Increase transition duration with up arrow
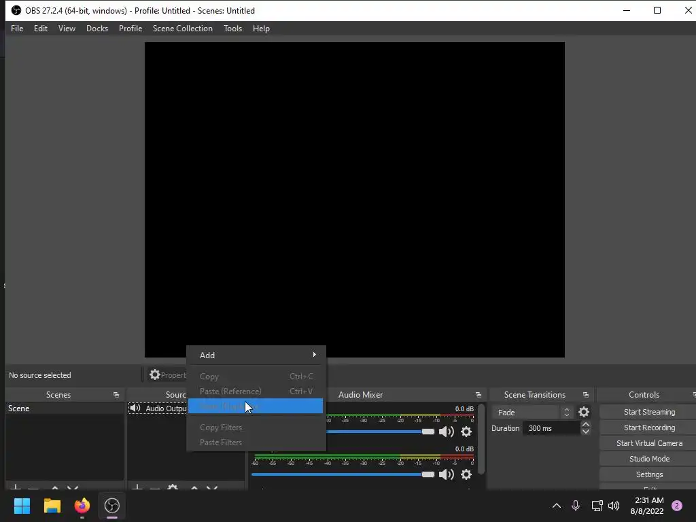The image size is (696, 522). (x=585, y=425)
